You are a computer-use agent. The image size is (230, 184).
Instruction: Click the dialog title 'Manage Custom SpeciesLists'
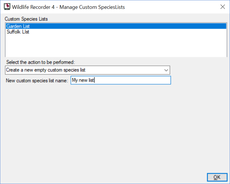pyautogui.click(x=92, y=7)
